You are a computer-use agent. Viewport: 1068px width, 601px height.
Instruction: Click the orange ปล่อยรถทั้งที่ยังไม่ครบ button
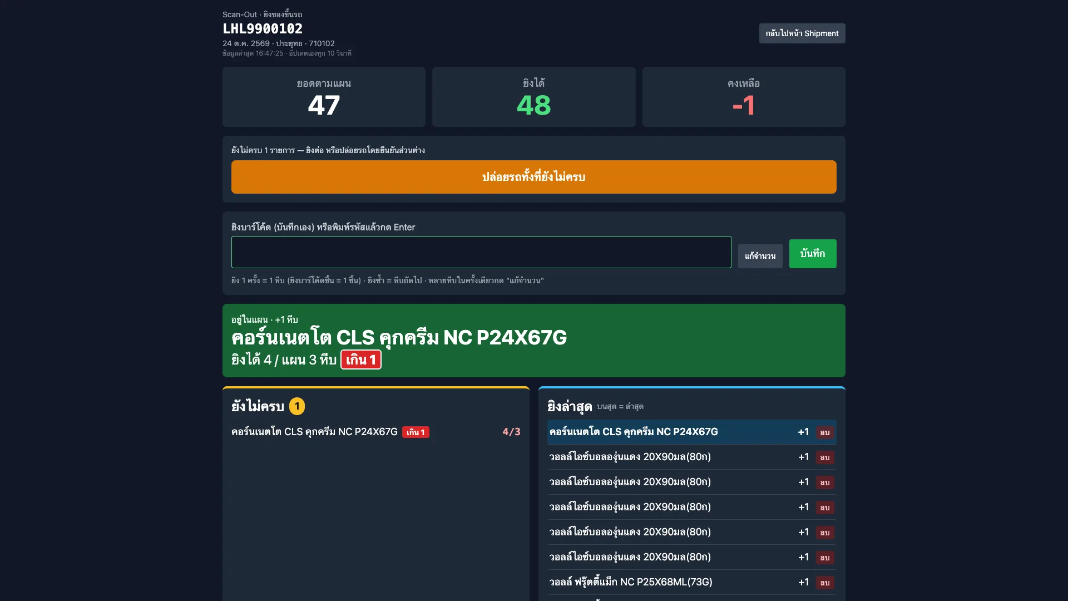pyautogui.click(x=534, y=177)
